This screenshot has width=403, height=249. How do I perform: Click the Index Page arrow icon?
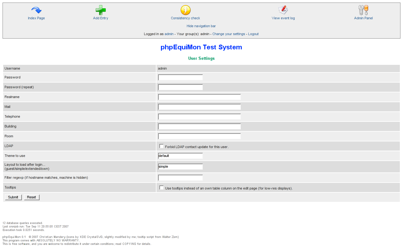(x=36, y=10)
